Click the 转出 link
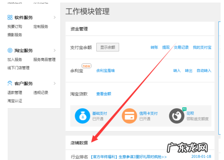This screenshot has height=160, width=224. (189, 70)
